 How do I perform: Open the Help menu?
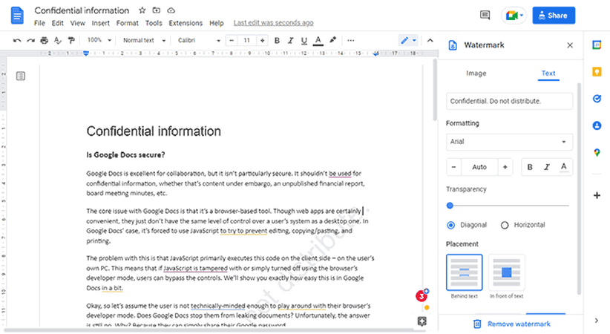[x=216, y=23]
